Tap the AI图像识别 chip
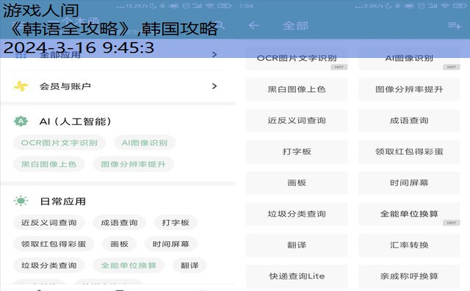 145,143
